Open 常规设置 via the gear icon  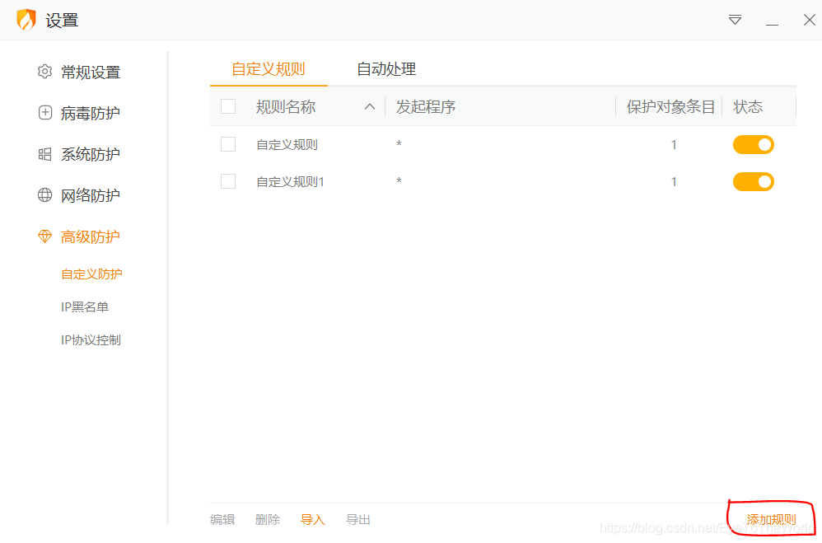click(x=44, y=72)
